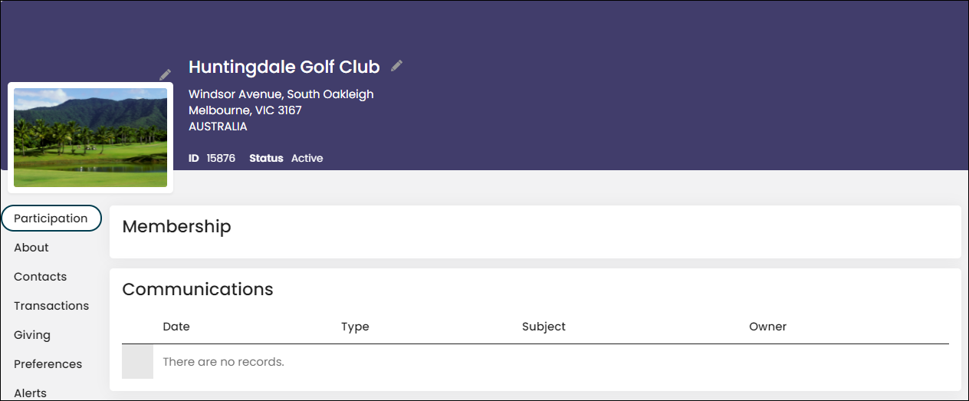
Task: Click the Windsor Avenue address line
Action: click(281, 94)
